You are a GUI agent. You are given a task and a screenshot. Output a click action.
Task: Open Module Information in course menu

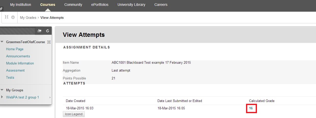20,63
